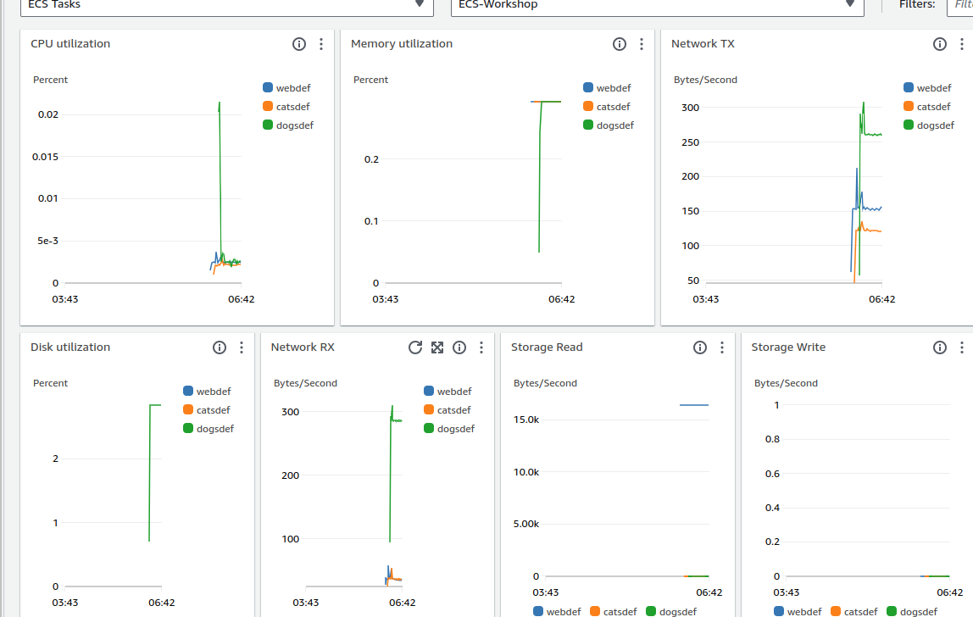Toggle webdef series in CPU utilization legend
Image resolution: width=973 pixels, height=617 pixels.
(x=289, y=88)
